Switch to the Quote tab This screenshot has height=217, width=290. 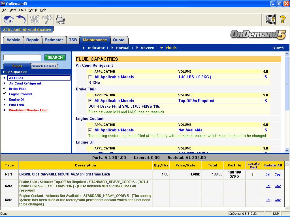[119, 40]
